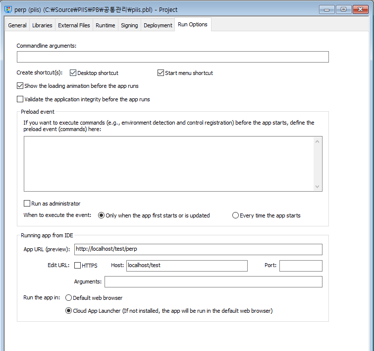Screen dimensions: 374x351
Task: Minimize the Project window
Action: click(327, 9)
